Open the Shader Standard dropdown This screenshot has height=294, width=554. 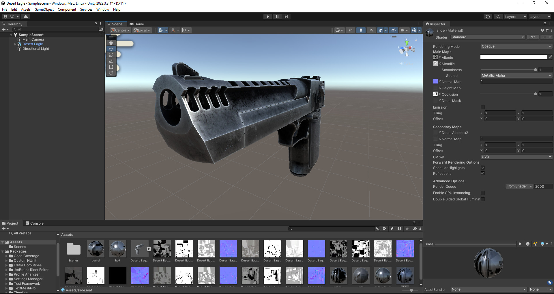click(488, 37)
